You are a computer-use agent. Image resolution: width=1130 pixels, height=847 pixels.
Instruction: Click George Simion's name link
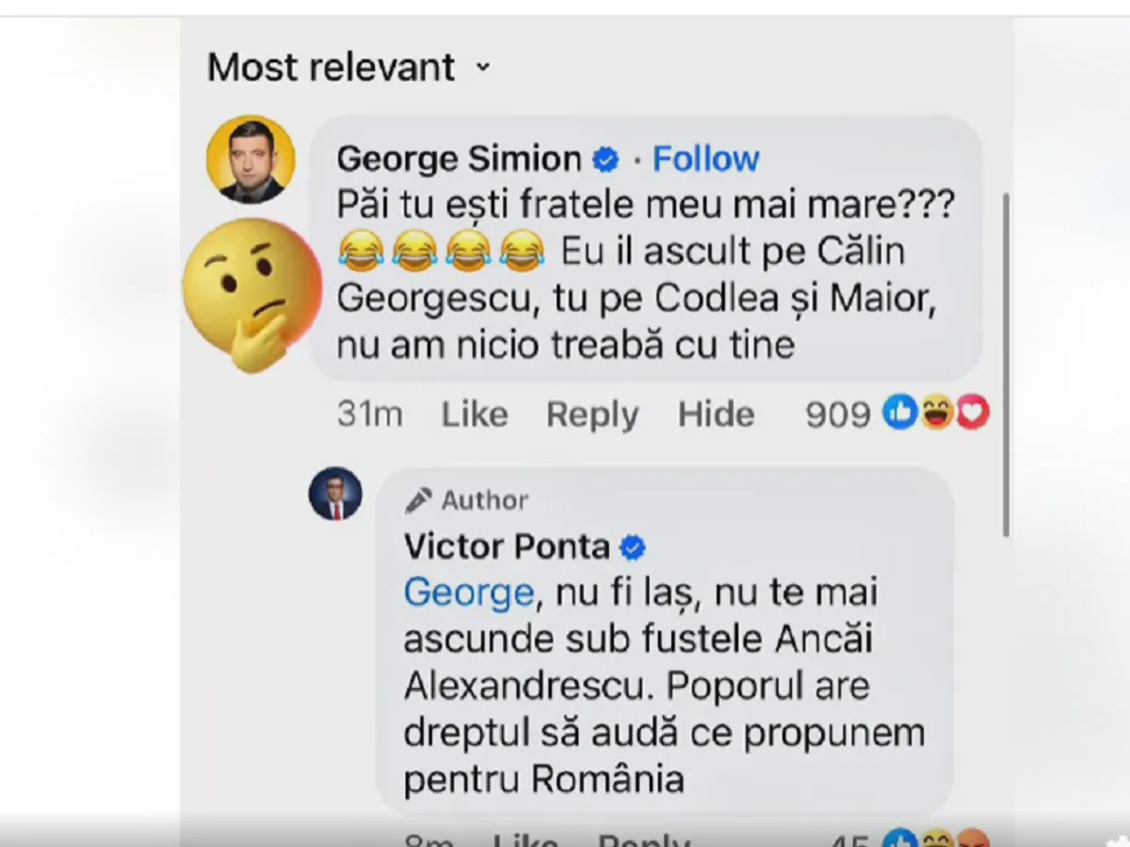coord(459,159)
